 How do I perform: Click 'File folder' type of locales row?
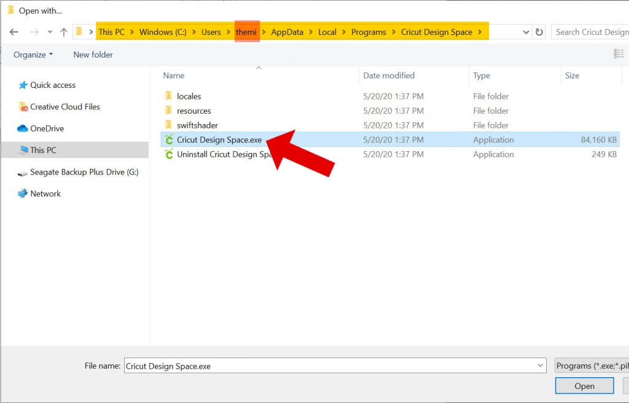491,96
